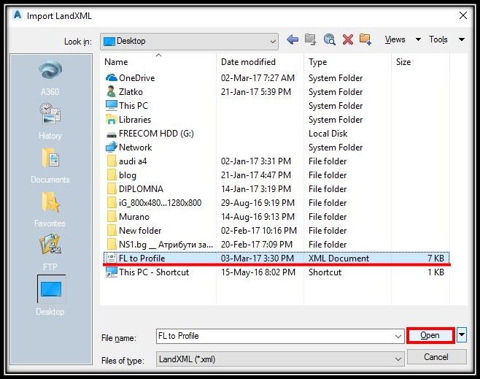Go up one folder level icon

point(311,39)
